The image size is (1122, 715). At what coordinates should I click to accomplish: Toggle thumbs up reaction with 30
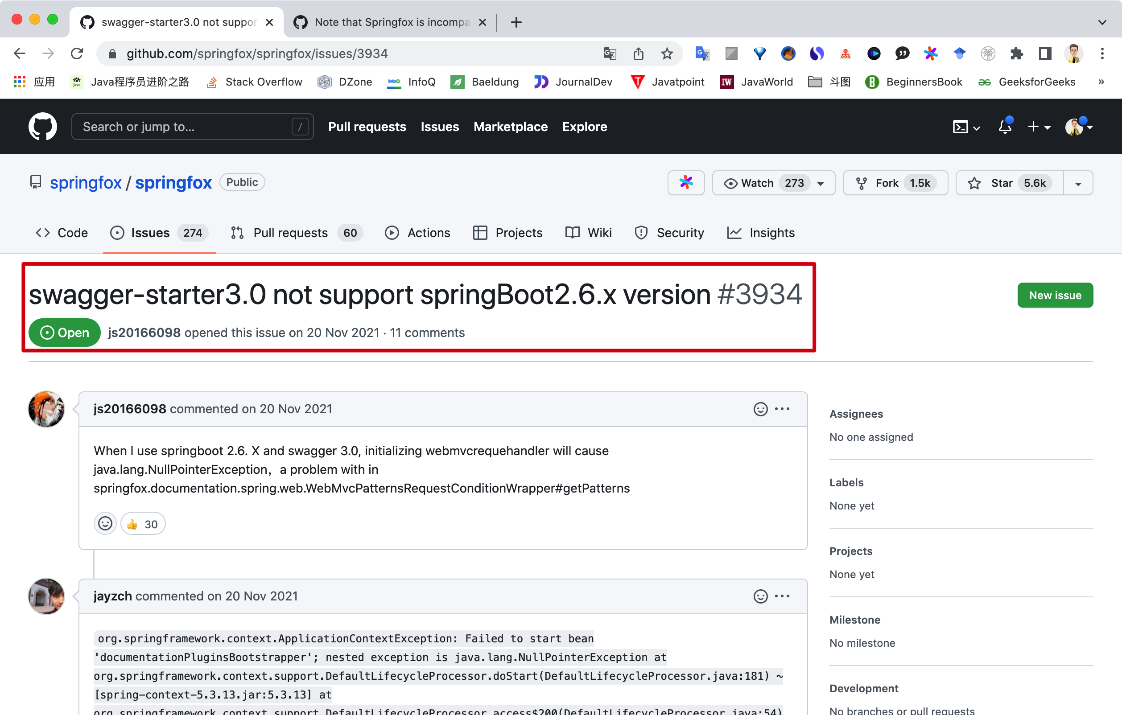click(143, 524)
